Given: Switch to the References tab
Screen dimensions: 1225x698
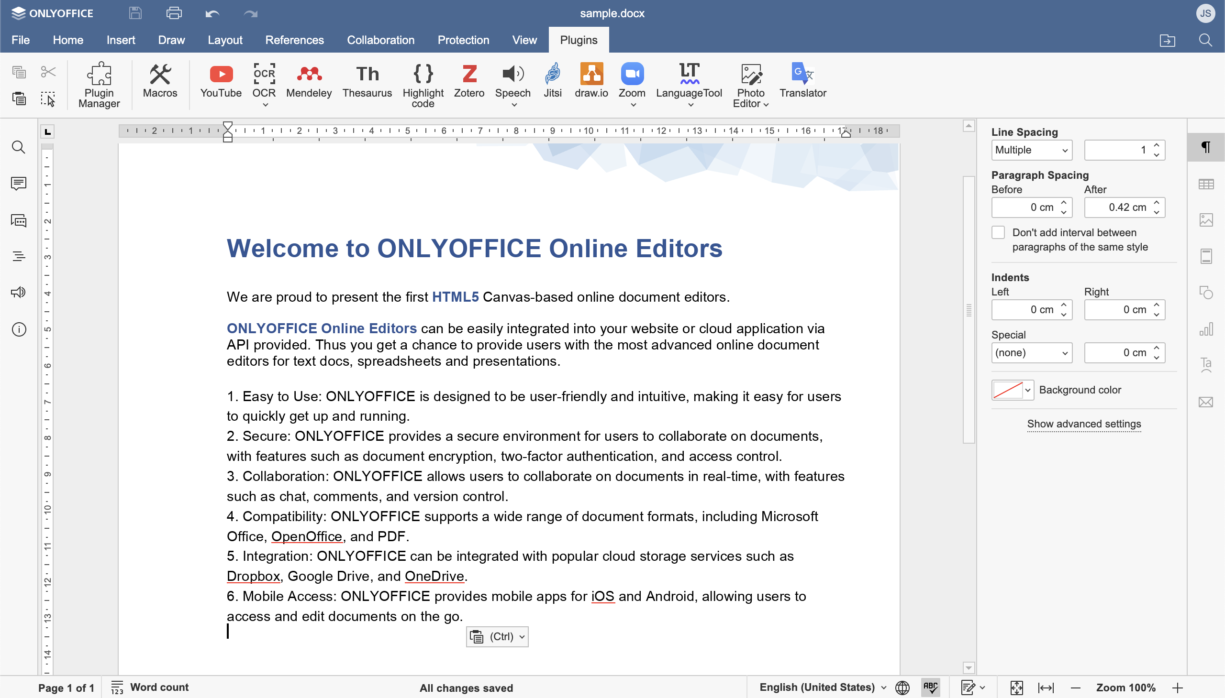Looking at the screenshot, I should [294, 40].
